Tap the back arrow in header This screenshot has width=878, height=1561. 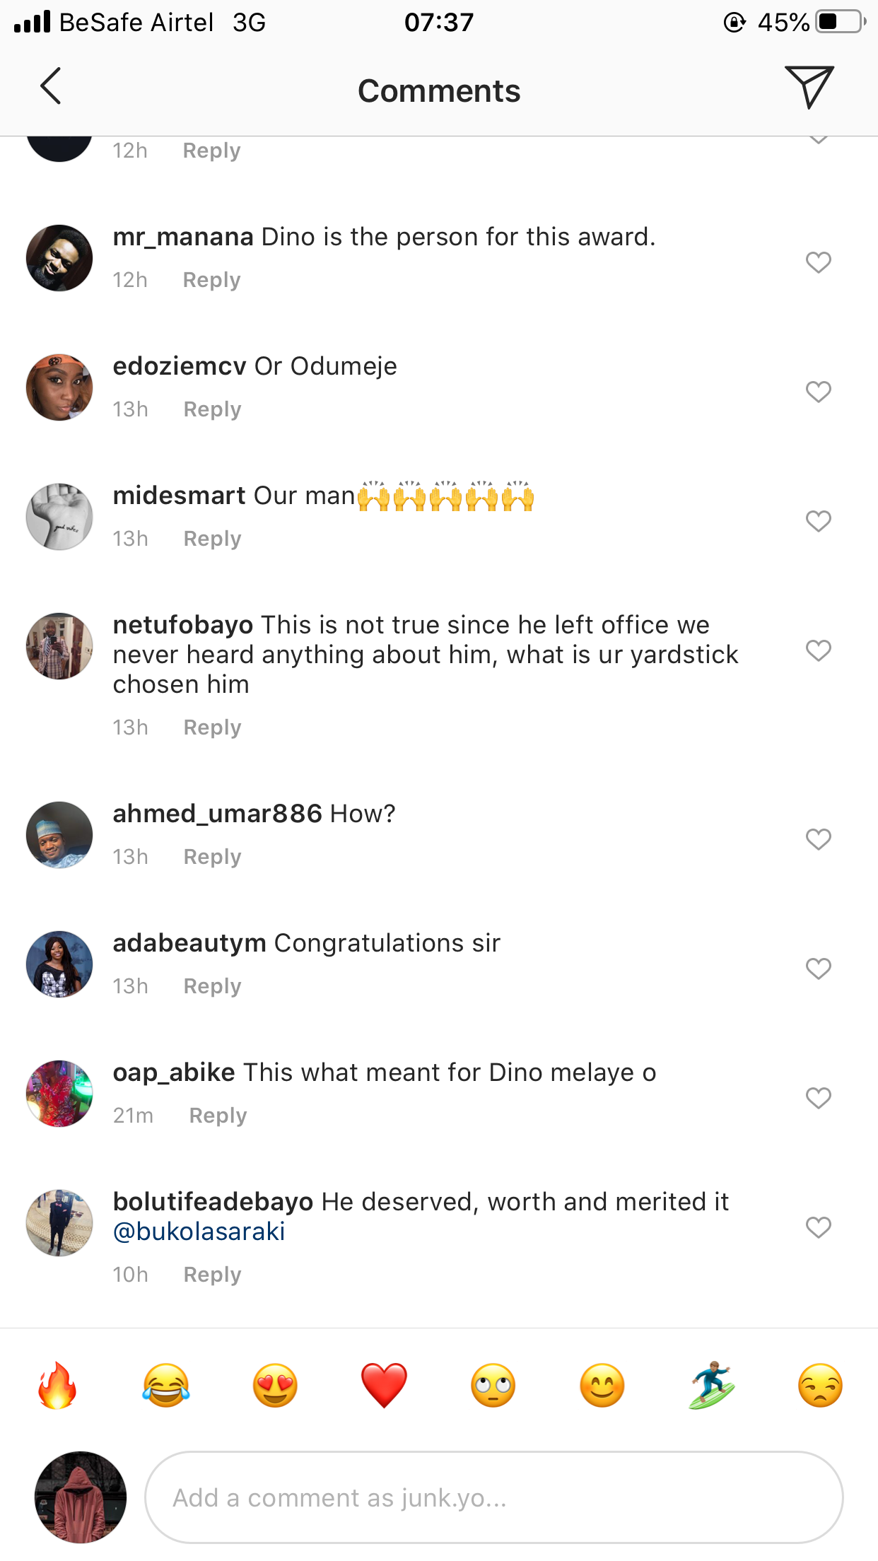pyautogui.click(x=51, y=86)
